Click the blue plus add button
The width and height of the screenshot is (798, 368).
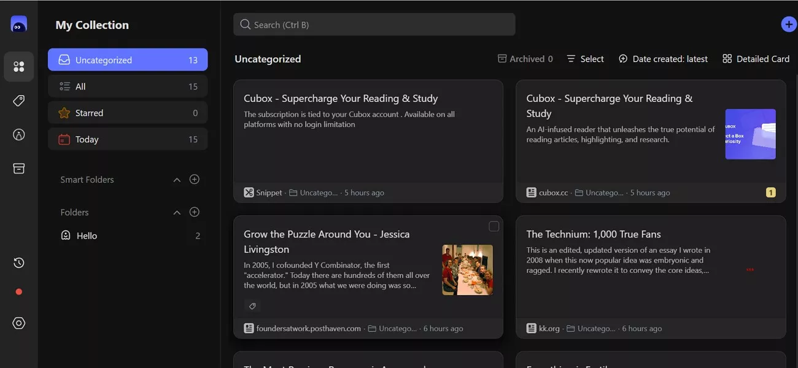[789, 25]
